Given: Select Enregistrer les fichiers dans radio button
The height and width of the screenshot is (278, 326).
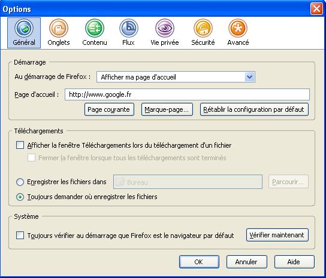Looking at the screenshot, I should [20, 182].
